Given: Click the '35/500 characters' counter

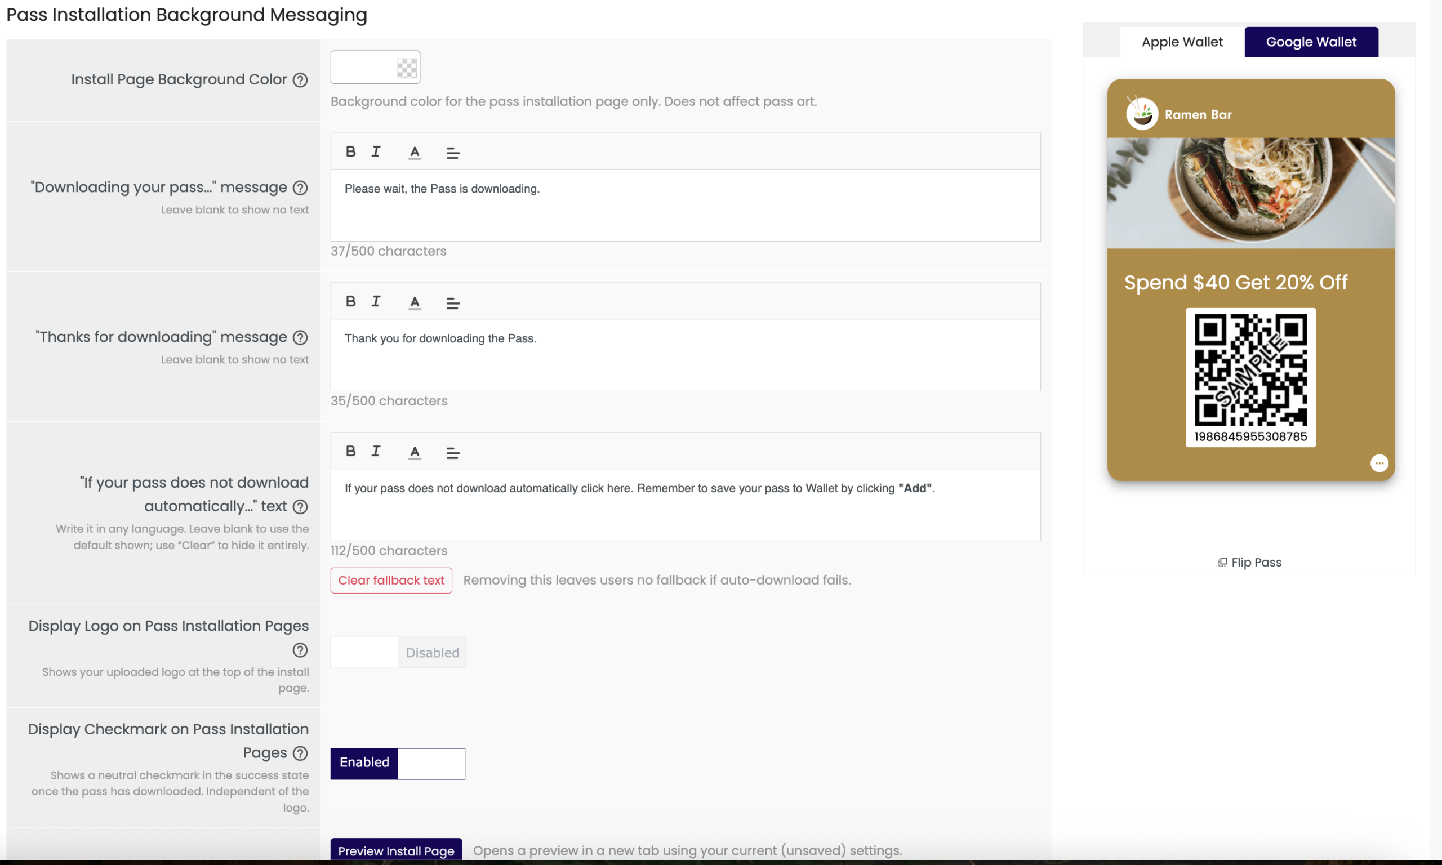Looking at the screenshot, I should tap(389, 401).
